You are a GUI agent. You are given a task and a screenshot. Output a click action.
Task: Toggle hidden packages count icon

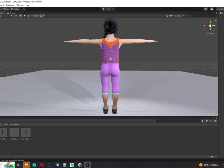tap(216, 121)
